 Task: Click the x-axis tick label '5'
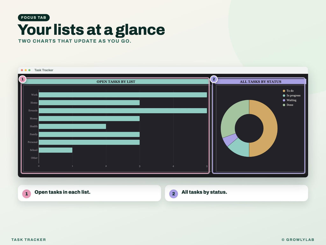pos(207,166)
